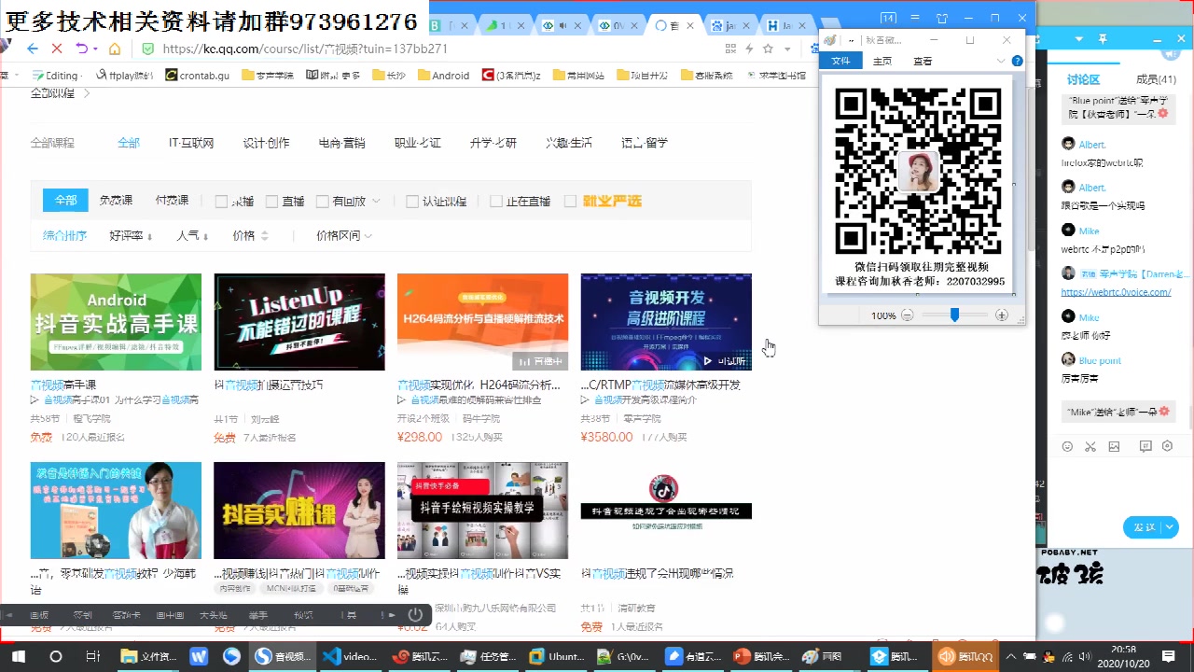Sort courses by 人气
The width and height of the screenshot is (1194, 672).
pyautogui.click(x=192, y=236)
